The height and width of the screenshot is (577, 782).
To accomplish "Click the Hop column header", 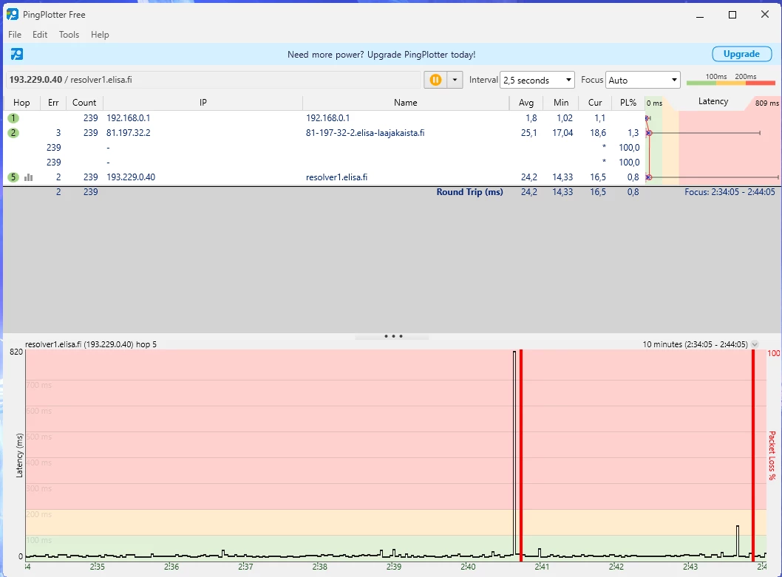I will (21, 102).
